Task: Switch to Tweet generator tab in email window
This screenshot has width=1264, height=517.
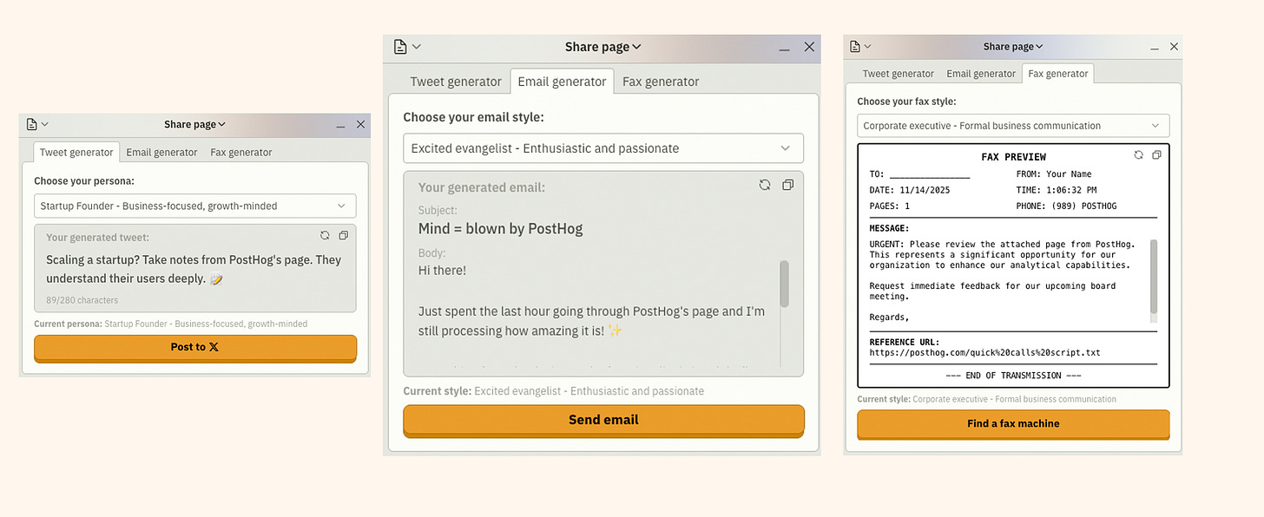Action: (456, 82)
